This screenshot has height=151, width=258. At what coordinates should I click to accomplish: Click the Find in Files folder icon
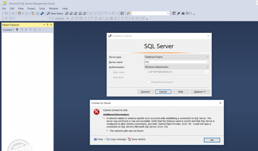coord(128,13)
